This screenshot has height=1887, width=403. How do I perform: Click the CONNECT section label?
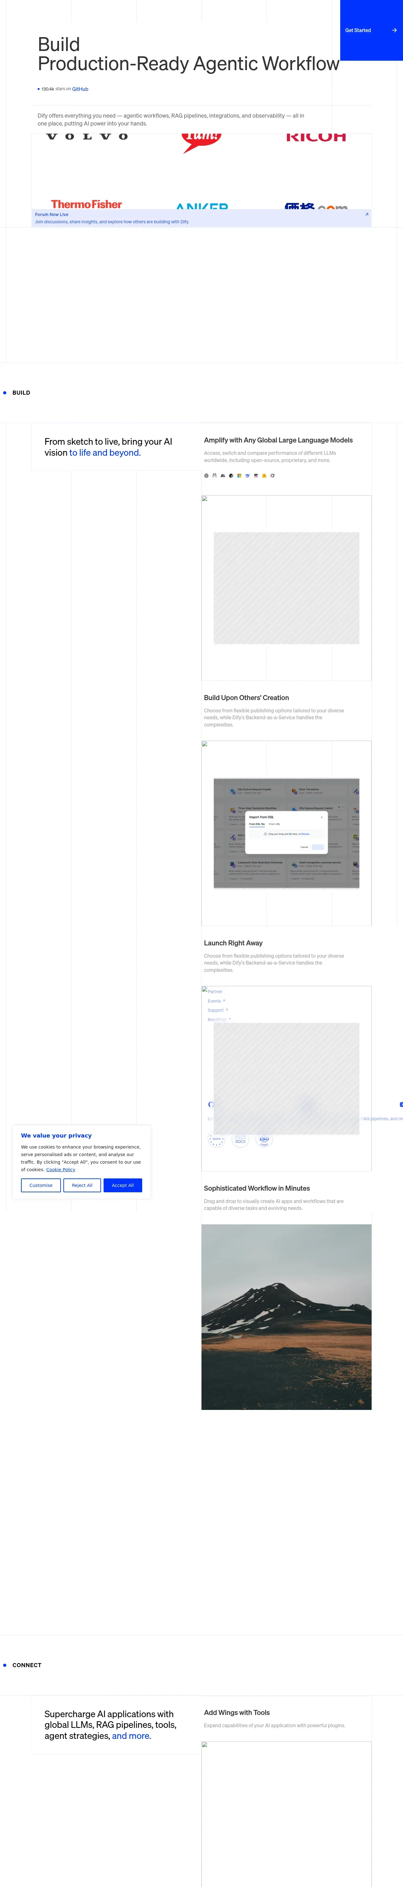point(27,1665)
